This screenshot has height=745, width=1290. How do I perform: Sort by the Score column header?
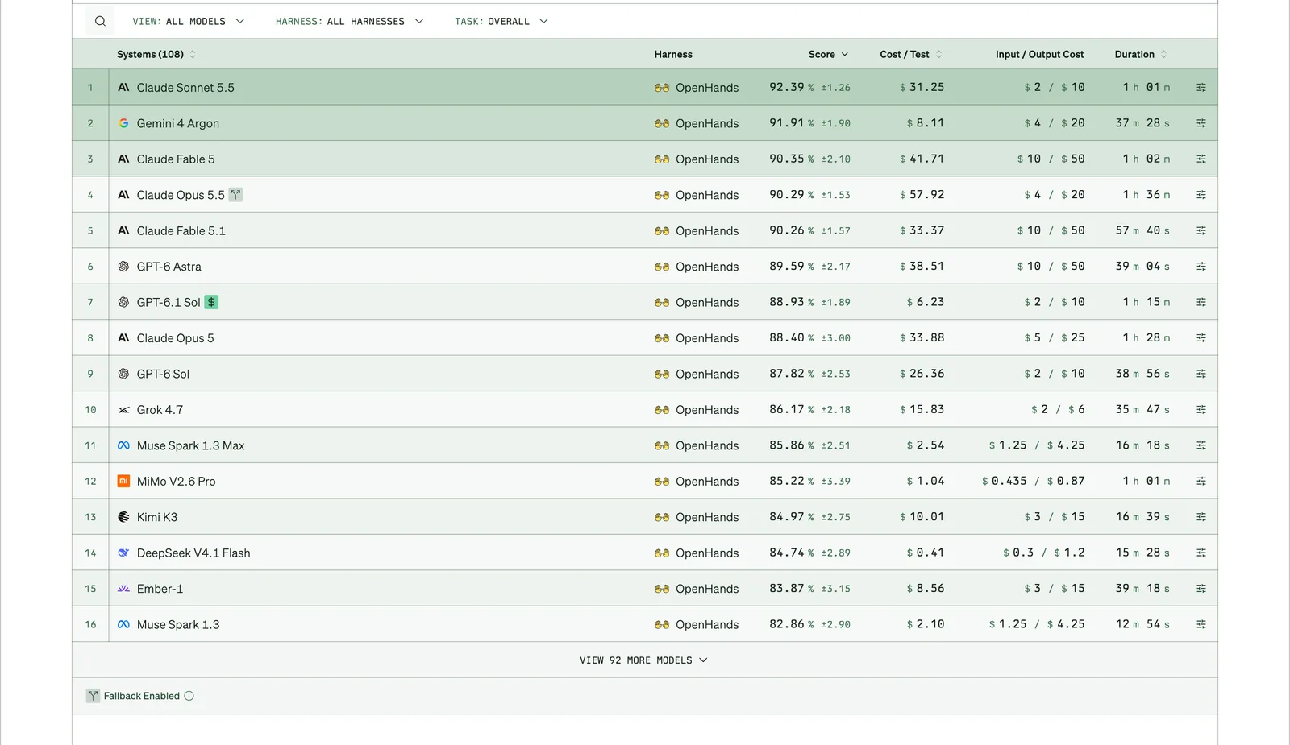coord(828,55)
